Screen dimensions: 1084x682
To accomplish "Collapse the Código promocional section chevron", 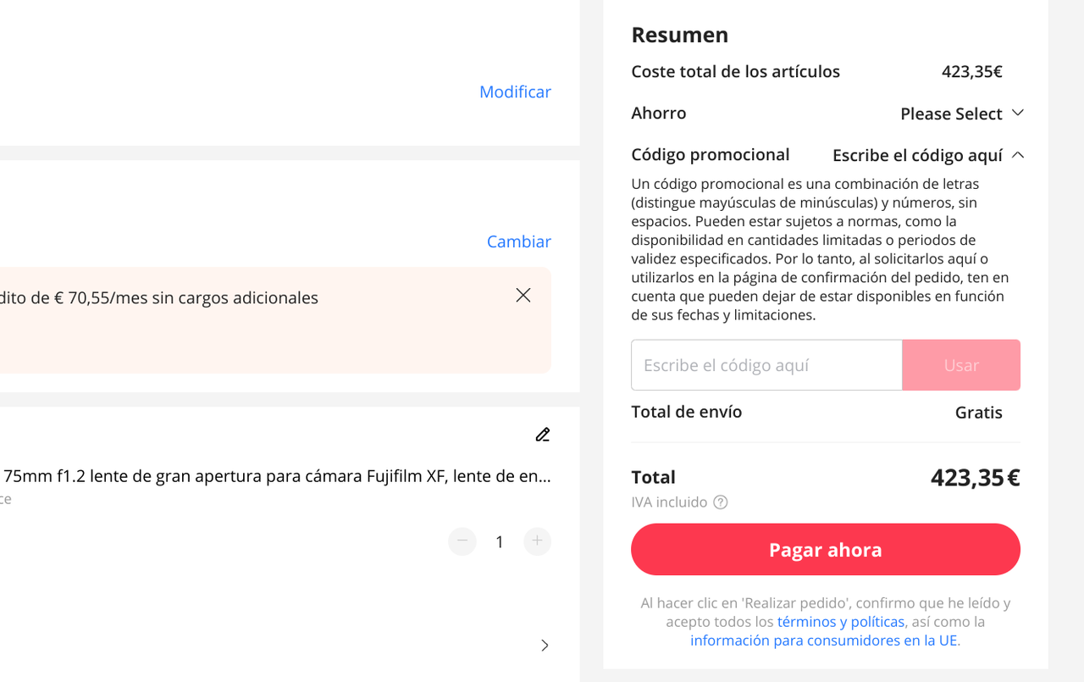I will [x=1018, y=155].
